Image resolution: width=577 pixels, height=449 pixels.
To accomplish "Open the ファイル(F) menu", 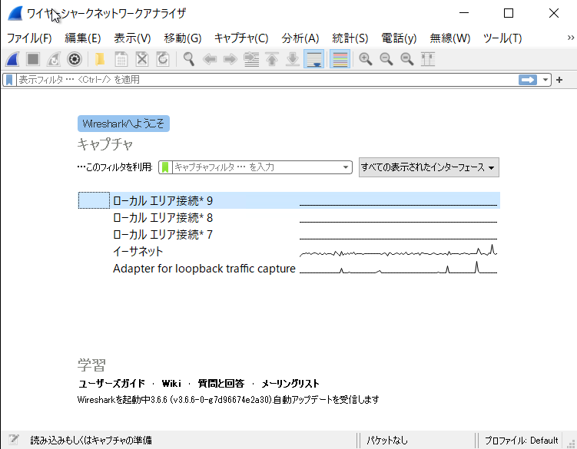I will click(29, 38).
